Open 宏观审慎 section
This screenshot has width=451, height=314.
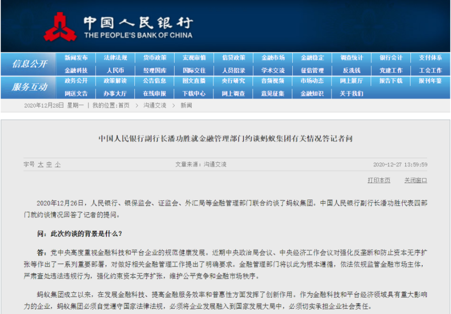194,58
